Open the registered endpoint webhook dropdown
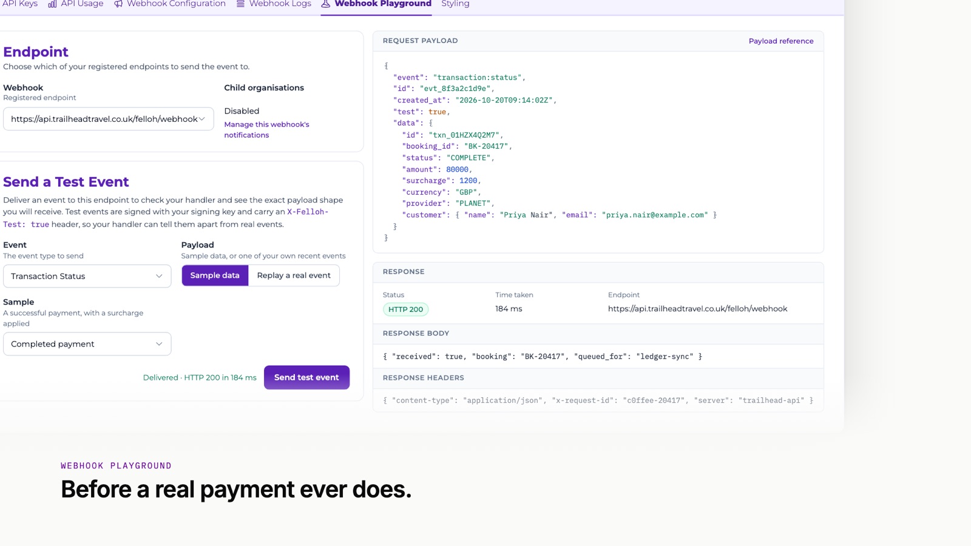 click(x=109, y=119)
